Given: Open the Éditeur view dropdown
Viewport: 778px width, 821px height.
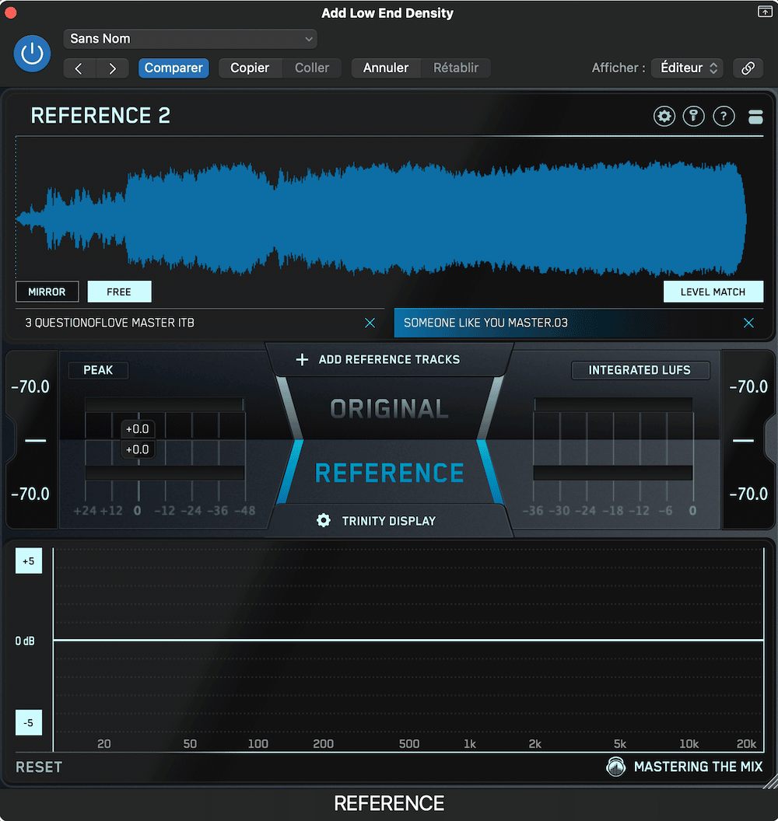Looking at the screenshot, I should [688, 68].
